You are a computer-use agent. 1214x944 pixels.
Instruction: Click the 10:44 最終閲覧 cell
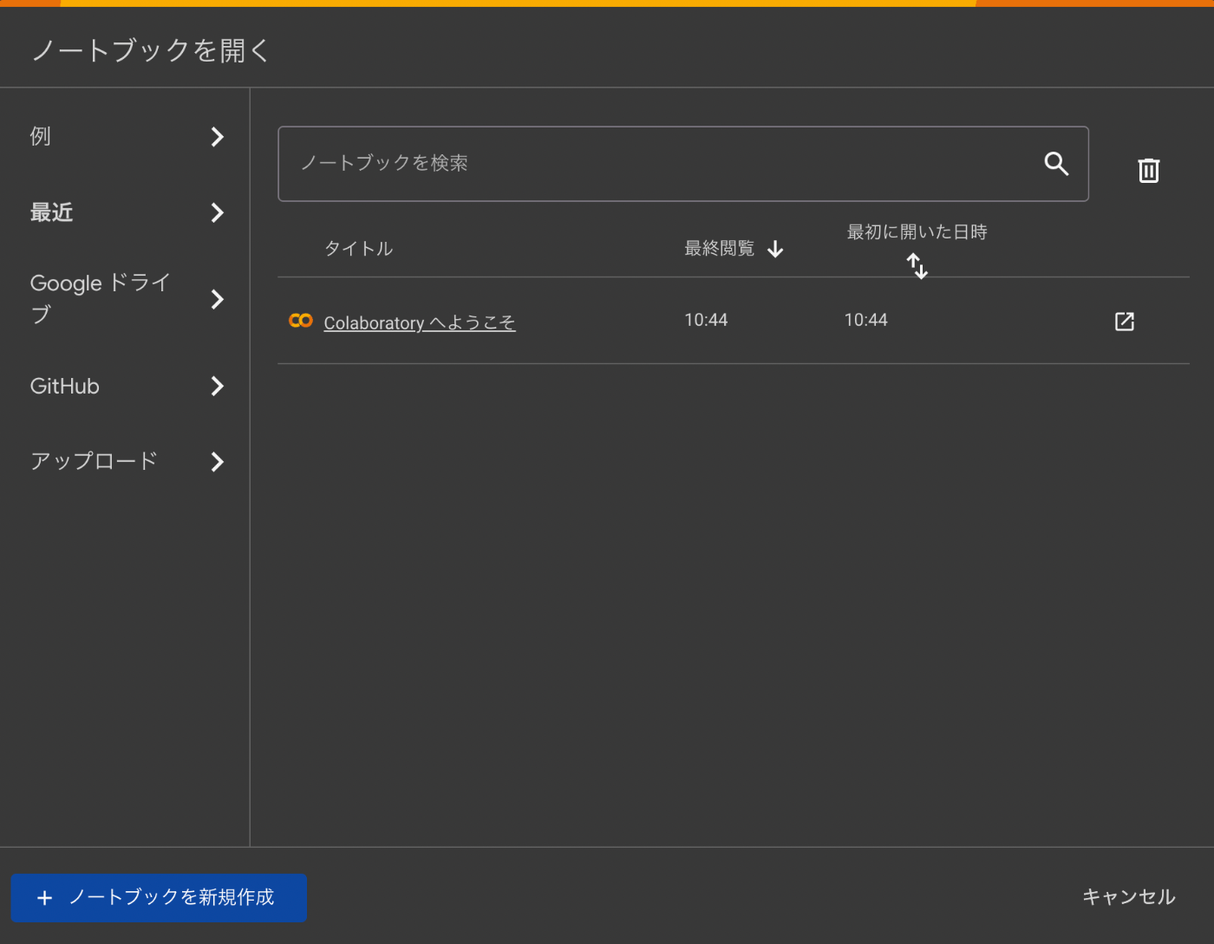tap(706, 320)
